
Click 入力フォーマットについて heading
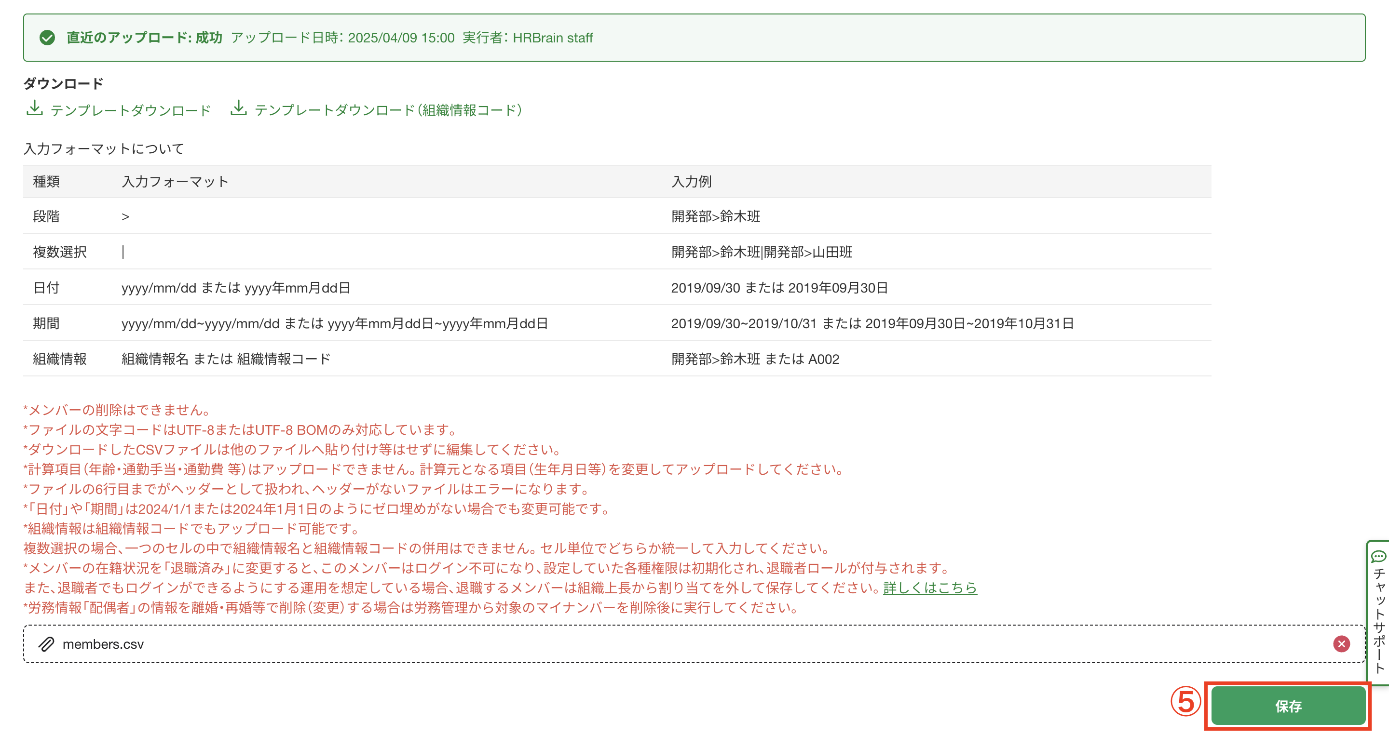tap(104, 149)
